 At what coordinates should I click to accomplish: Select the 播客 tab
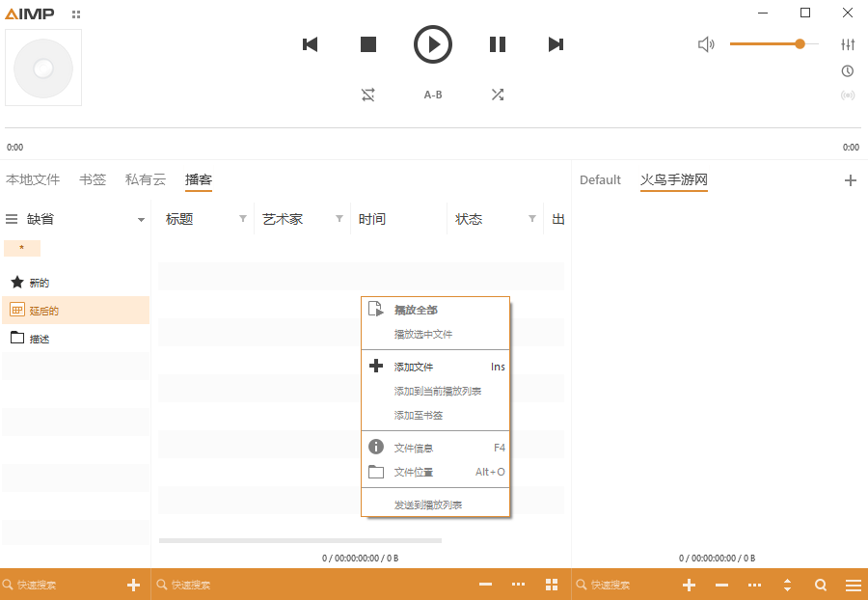199,179
